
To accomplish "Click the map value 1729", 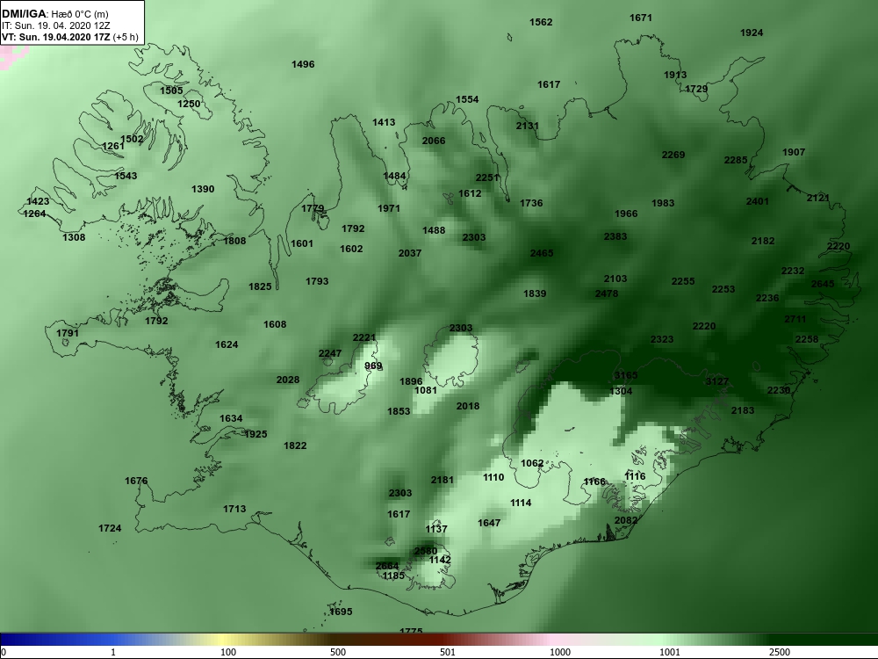I will coord(696,89).
